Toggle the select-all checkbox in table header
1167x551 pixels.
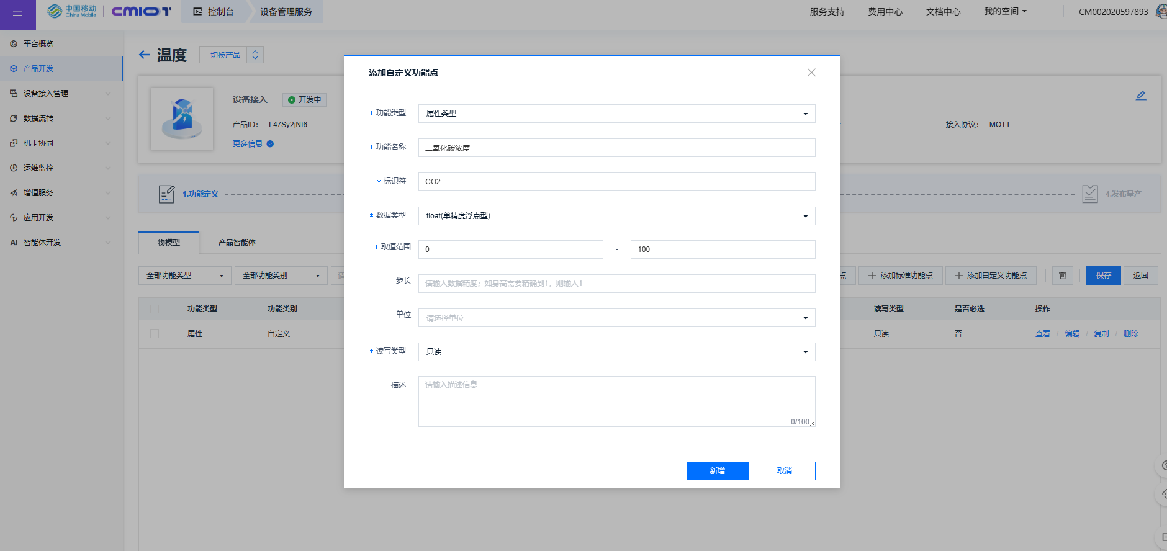(x=155, y=309)
